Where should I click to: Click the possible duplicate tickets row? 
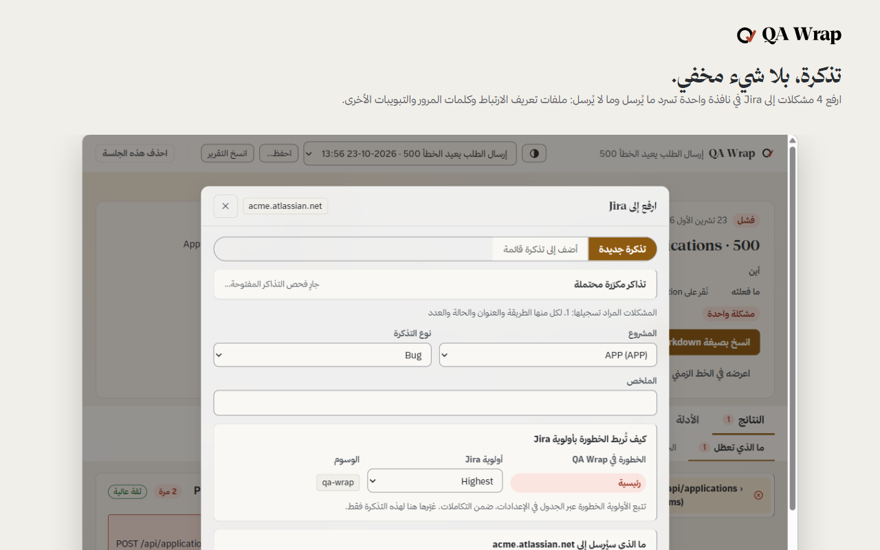pyautogui.click(x=435, y=284)
